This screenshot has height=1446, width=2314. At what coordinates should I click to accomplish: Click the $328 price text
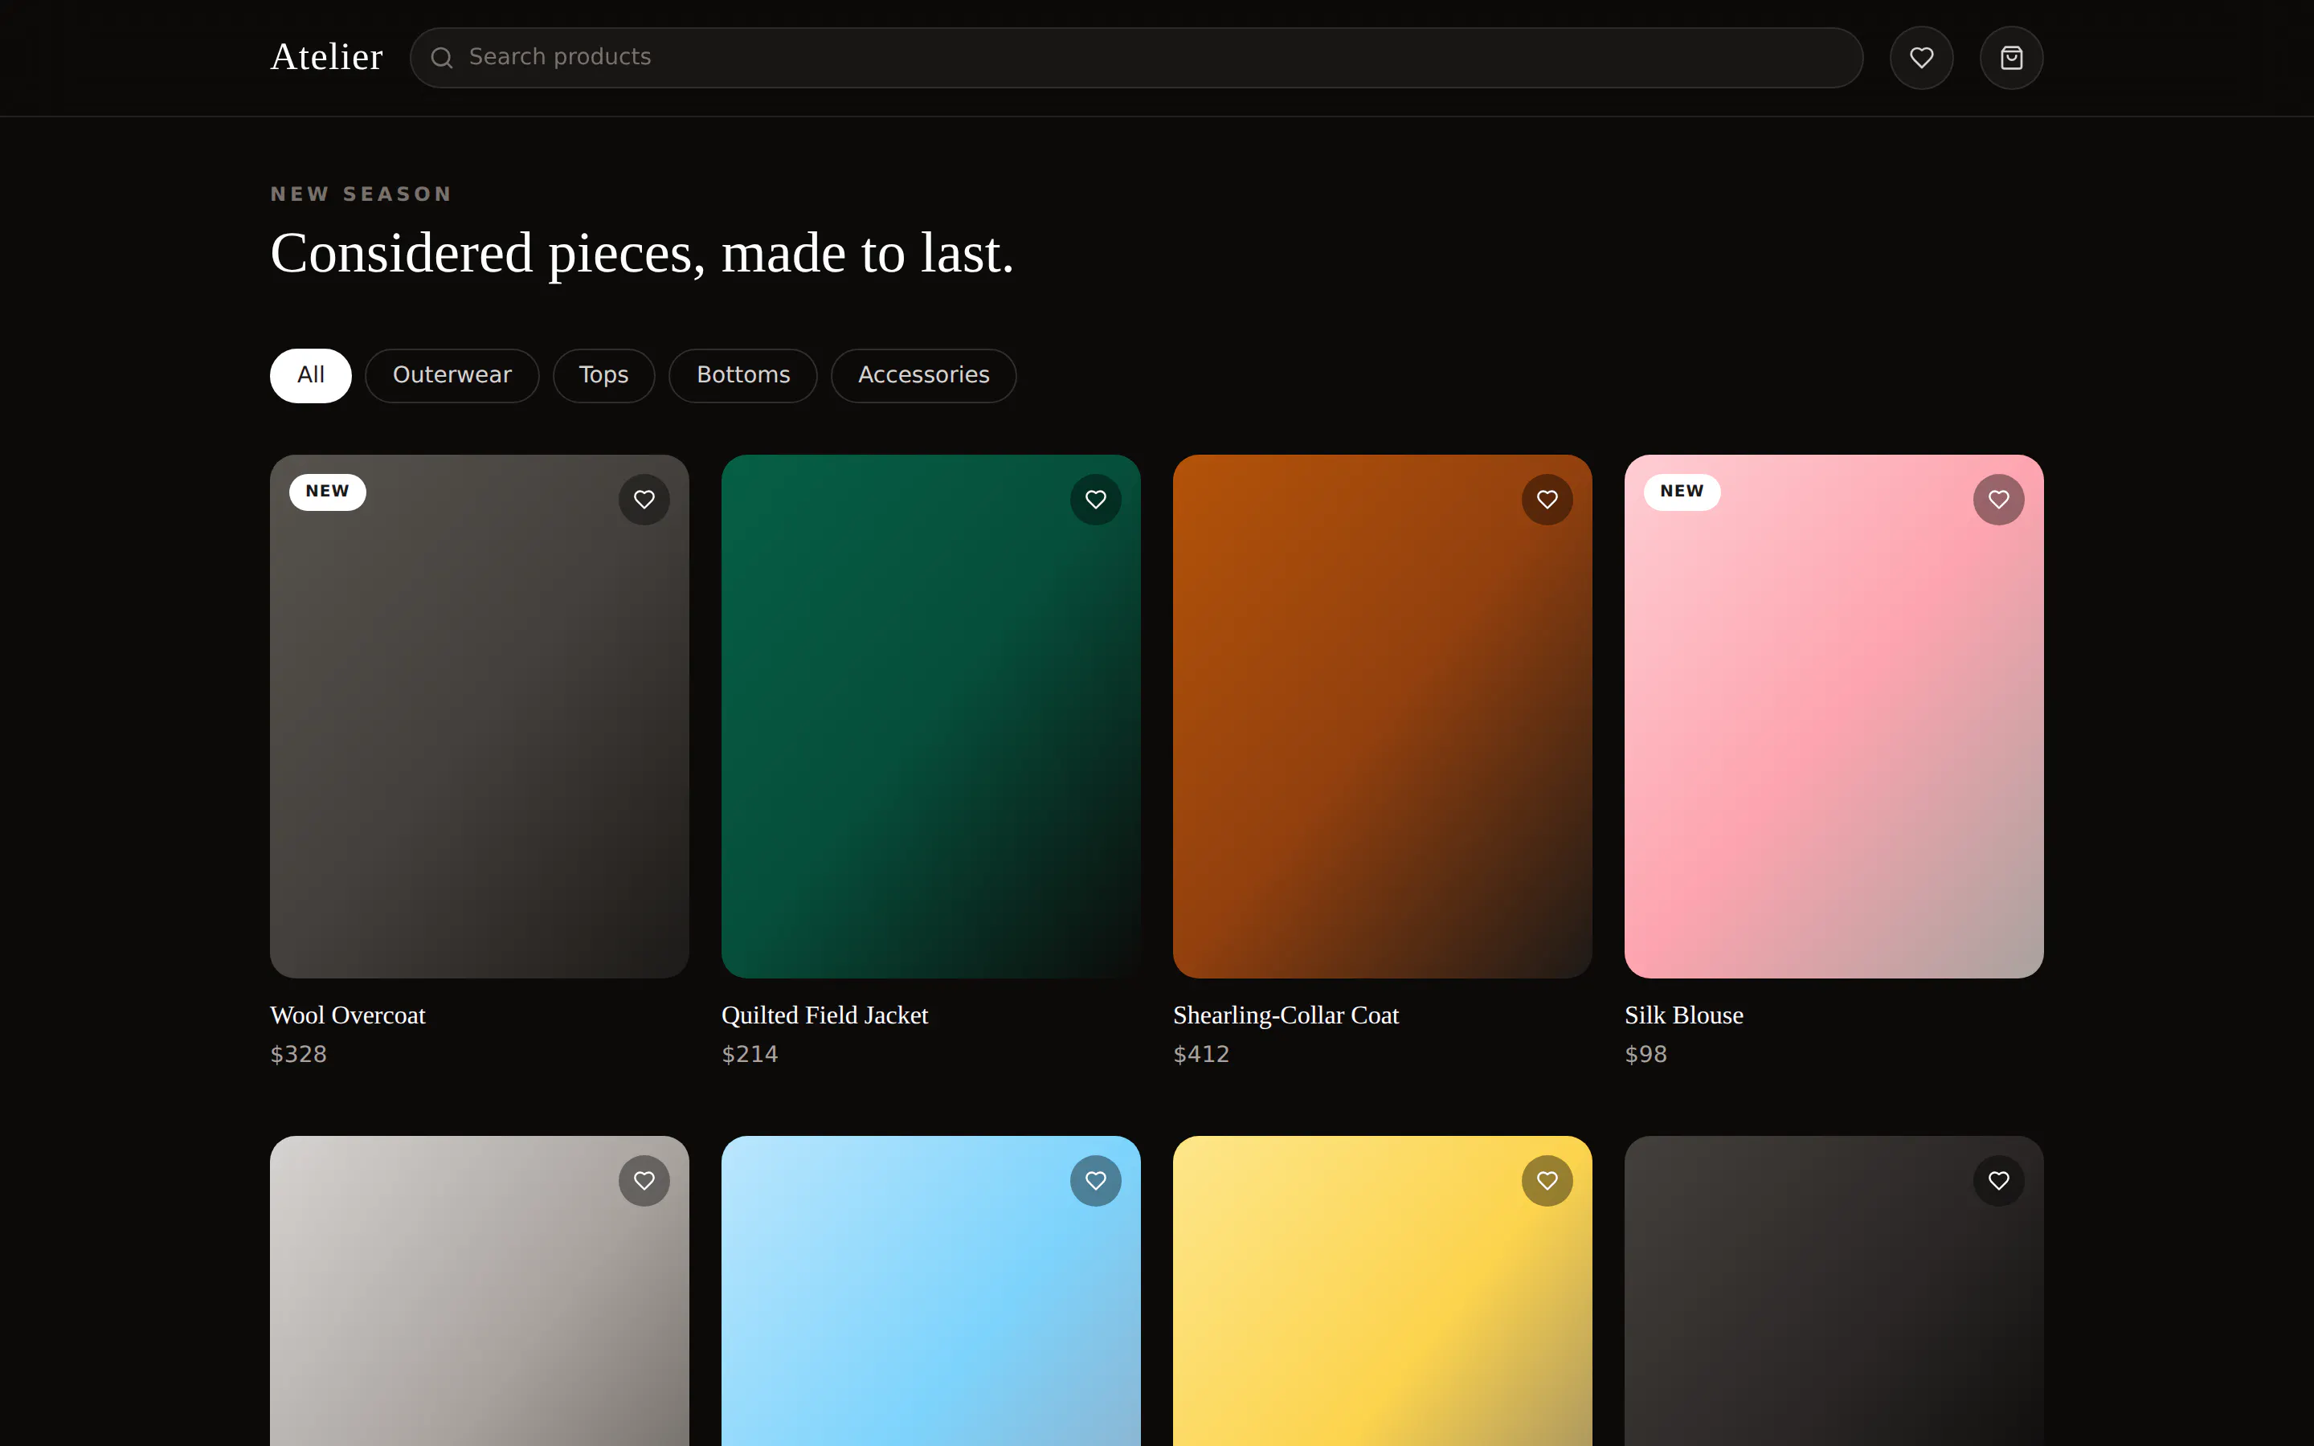pos(298,1054)
